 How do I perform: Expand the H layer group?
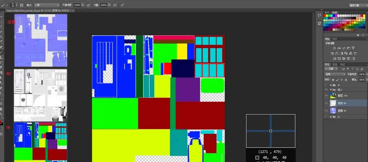pyautogui.click(x=331, y=85)
